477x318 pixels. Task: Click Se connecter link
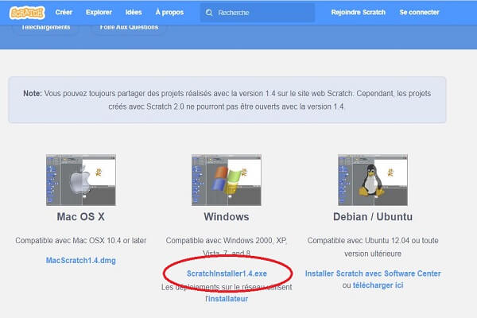click(x=420, y=12)
